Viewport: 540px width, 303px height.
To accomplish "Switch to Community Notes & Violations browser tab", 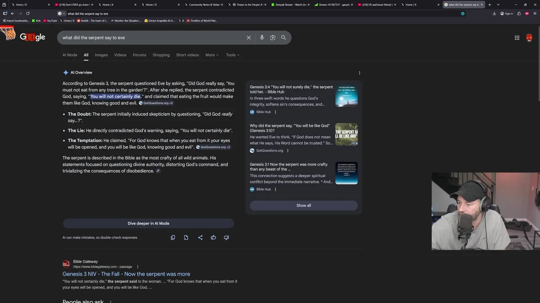I will 204,5.
